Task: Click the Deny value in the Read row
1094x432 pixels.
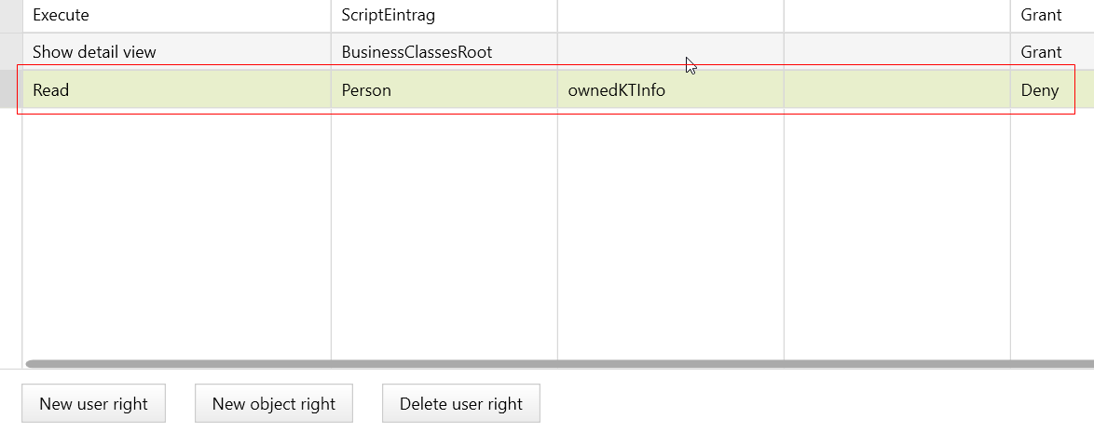Action: [x=1040, y=90]
